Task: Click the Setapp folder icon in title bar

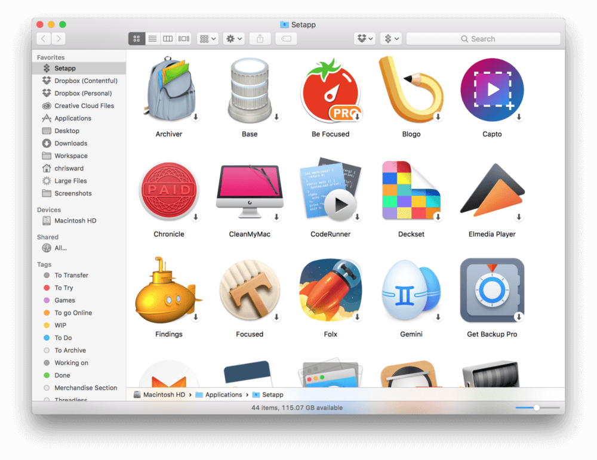Action: pos(284,24)
